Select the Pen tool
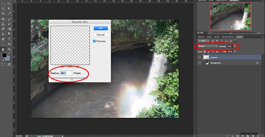 tap(3, 39)
